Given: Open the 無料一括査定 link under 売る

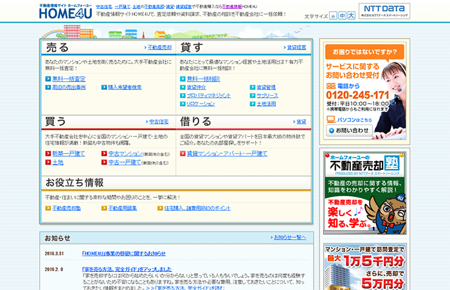Looking at the screenshot, I should click(69, 79).
